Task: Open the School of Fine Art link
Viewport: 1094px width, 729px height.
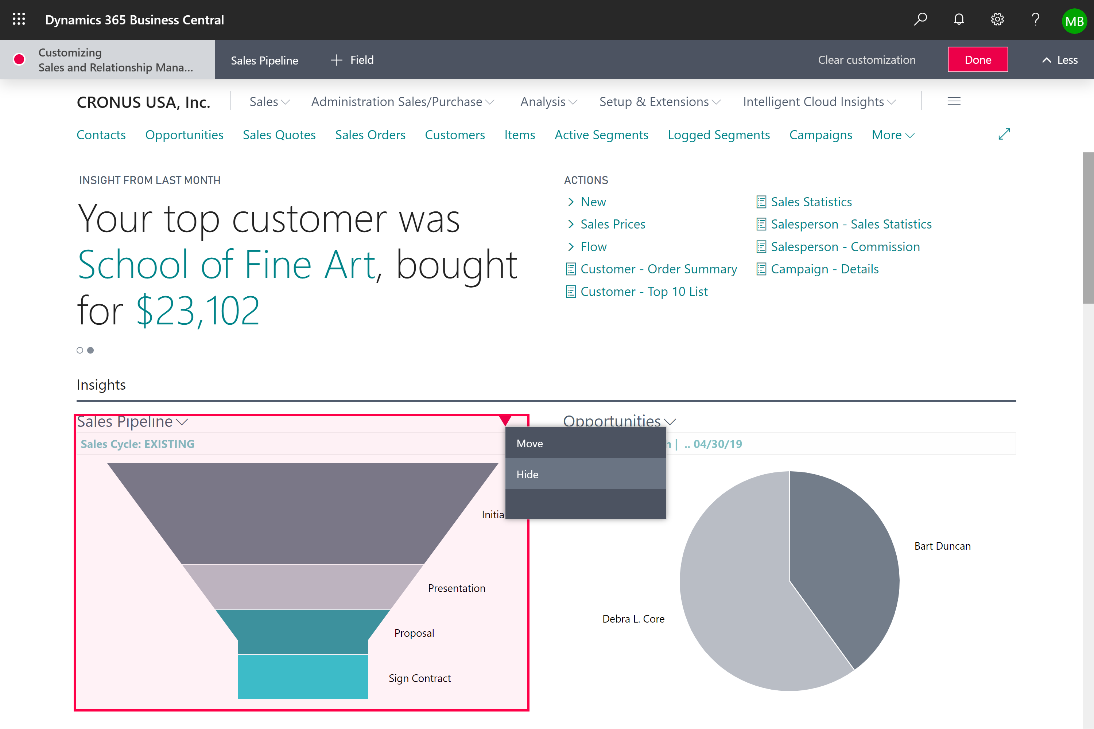Action: [227, 265]
